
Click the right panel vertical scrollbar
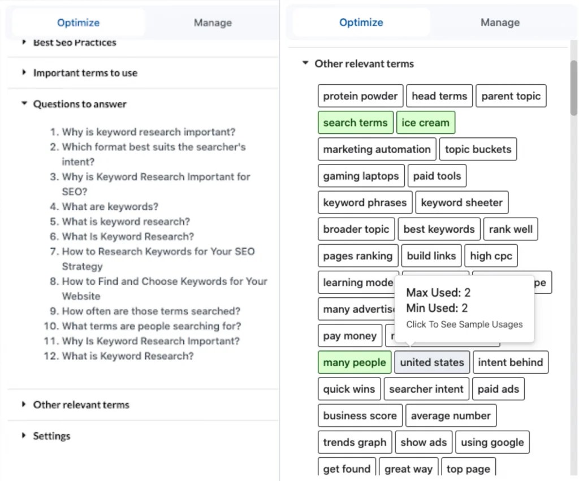[573, 90]
